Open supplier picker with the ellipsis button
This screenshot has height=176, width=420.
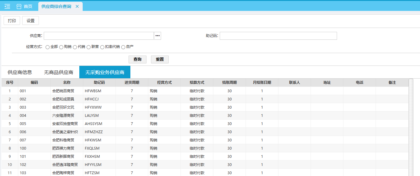point(157,36)
